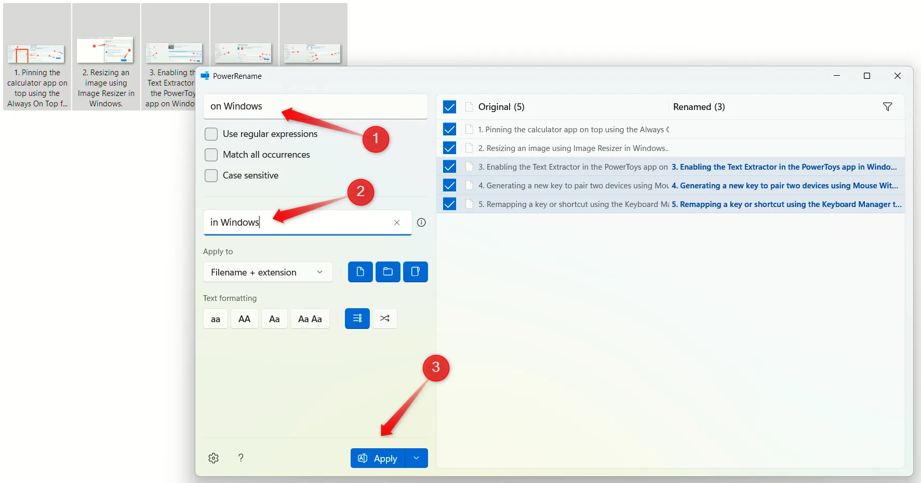Click file icon of '2. Resizing an image' row
The image size is (921, 483).
(469, 148)
